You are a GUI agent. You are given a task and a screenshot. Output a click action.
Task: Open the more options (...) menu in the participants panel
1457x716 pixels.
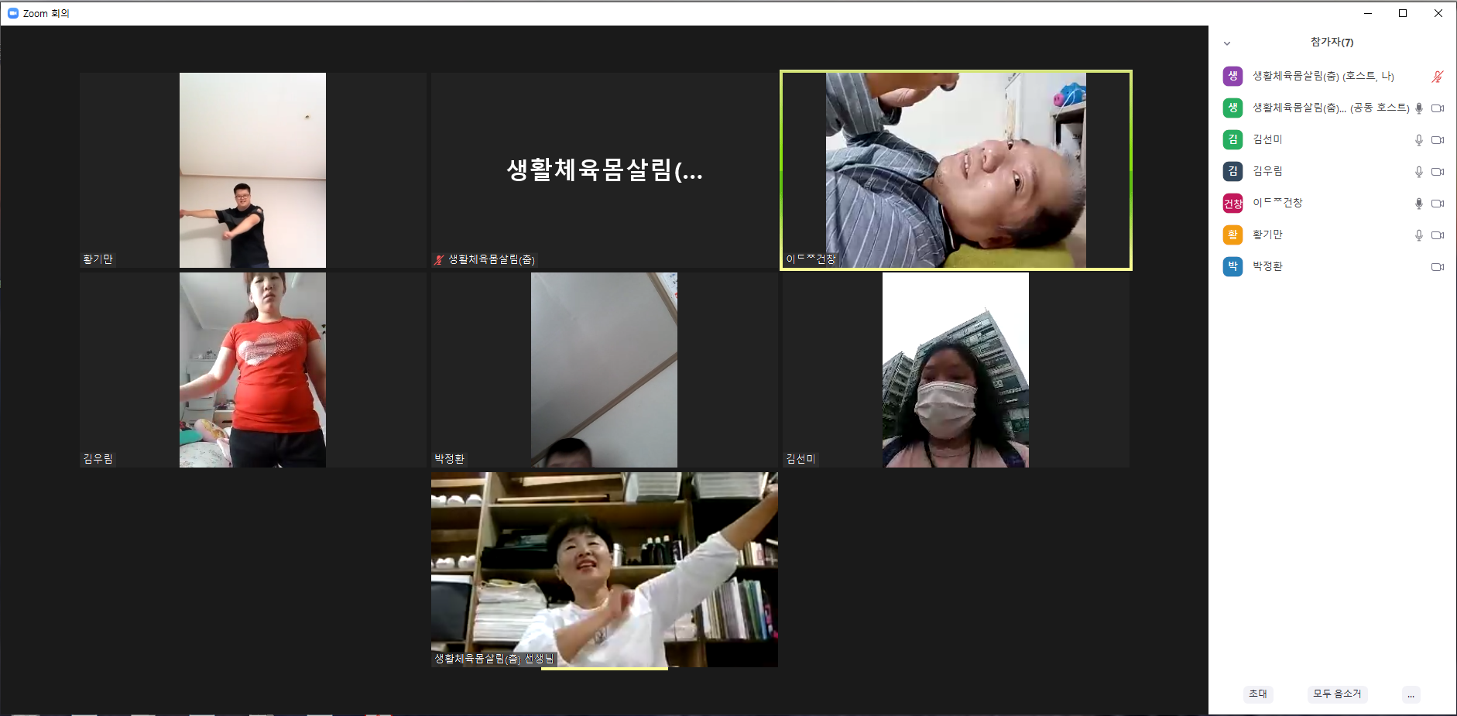click(x=1411, y=694)
